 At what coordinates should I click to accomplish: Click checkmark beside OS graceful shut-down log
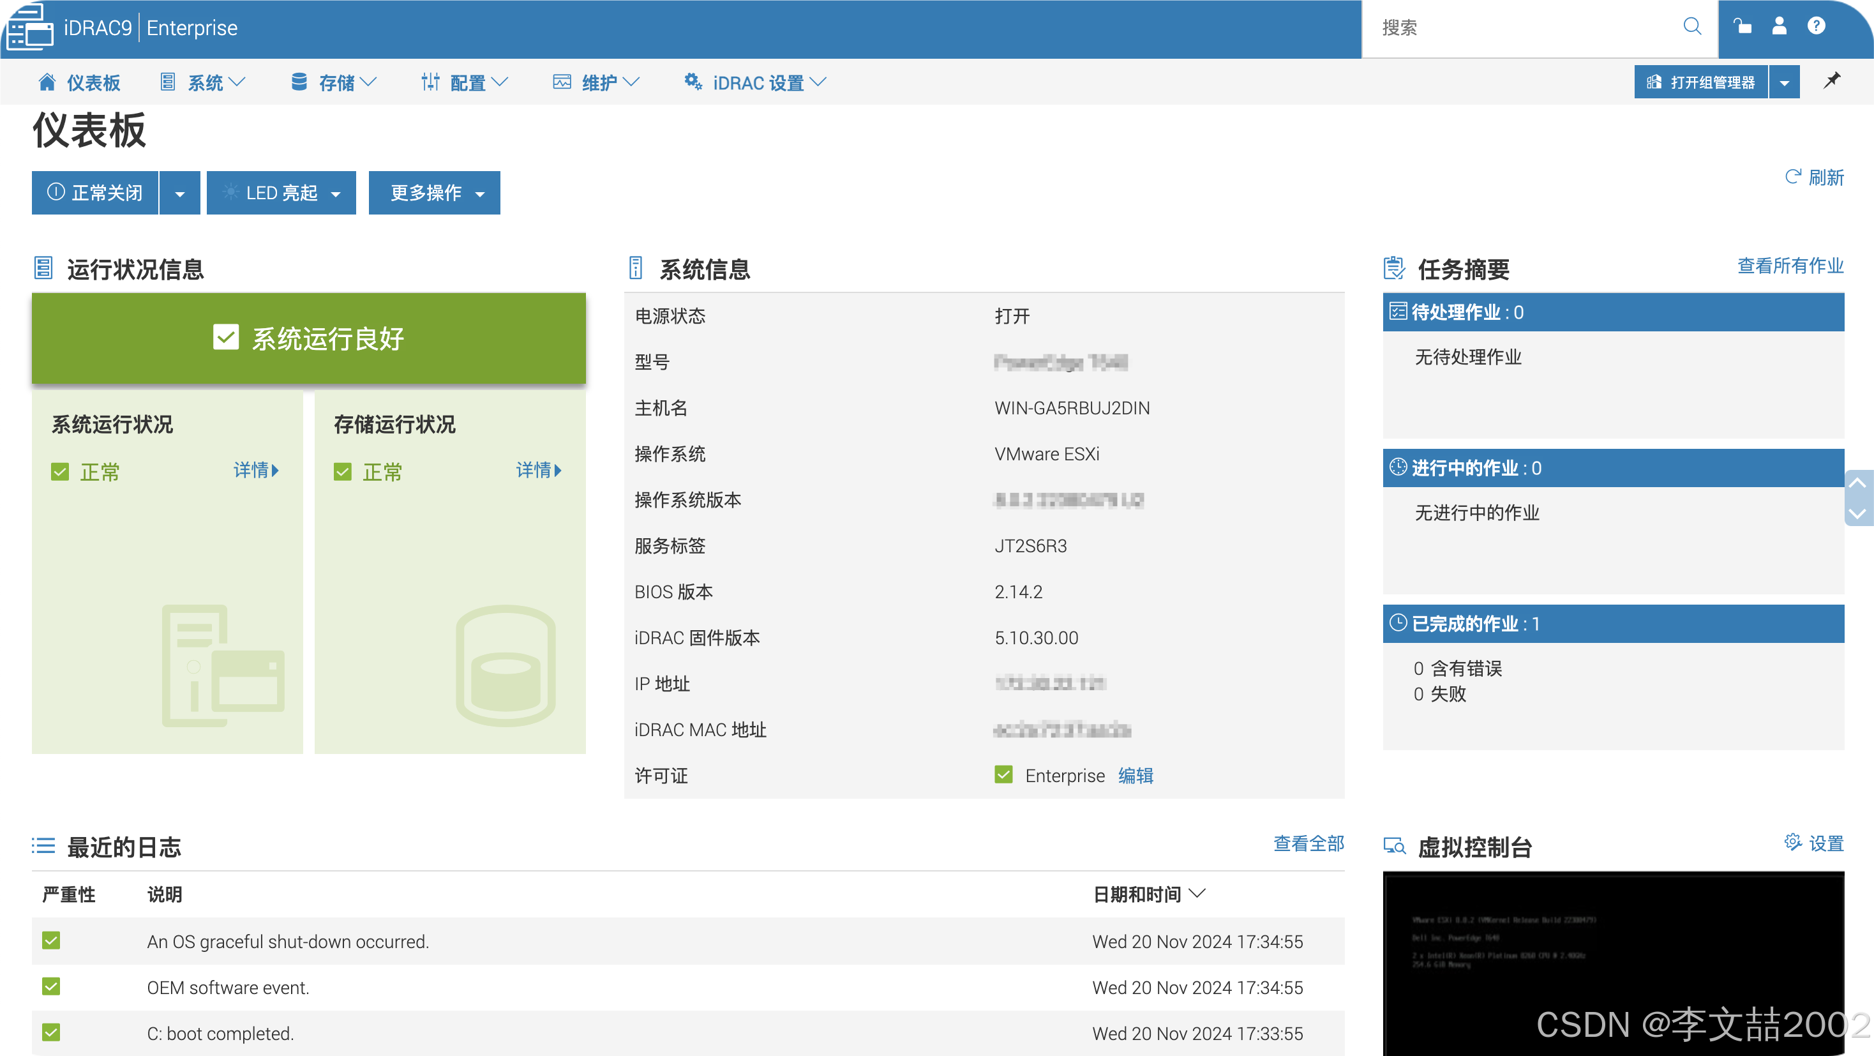(x=51, y=940)
